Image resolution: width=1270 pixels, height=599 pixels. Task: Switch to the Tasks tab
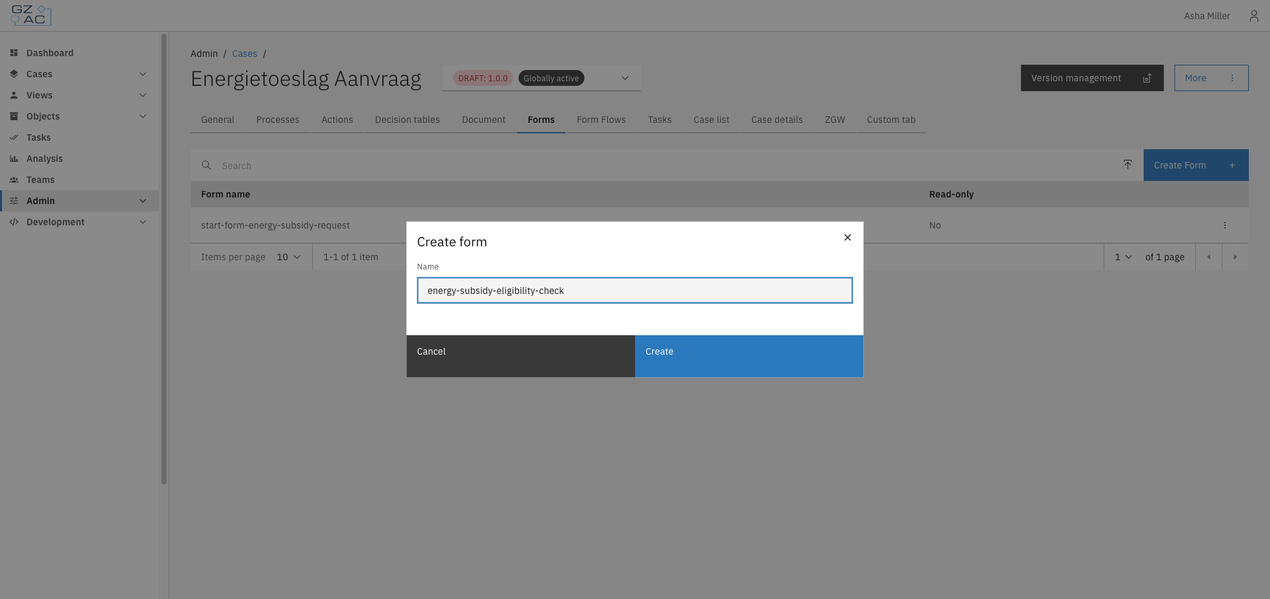tap(659, 120)
